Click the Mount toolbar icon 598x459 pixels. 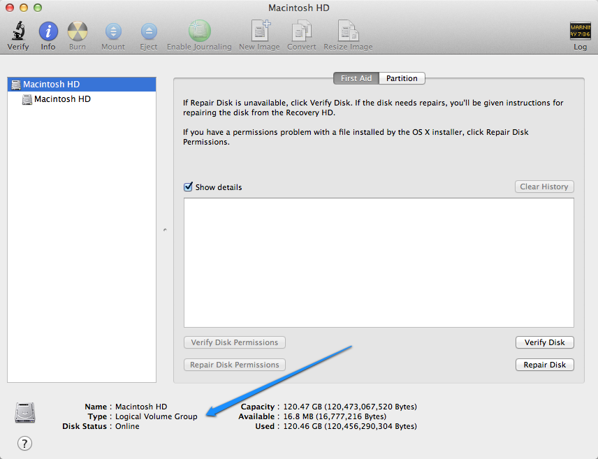click(x=113, y=31)
